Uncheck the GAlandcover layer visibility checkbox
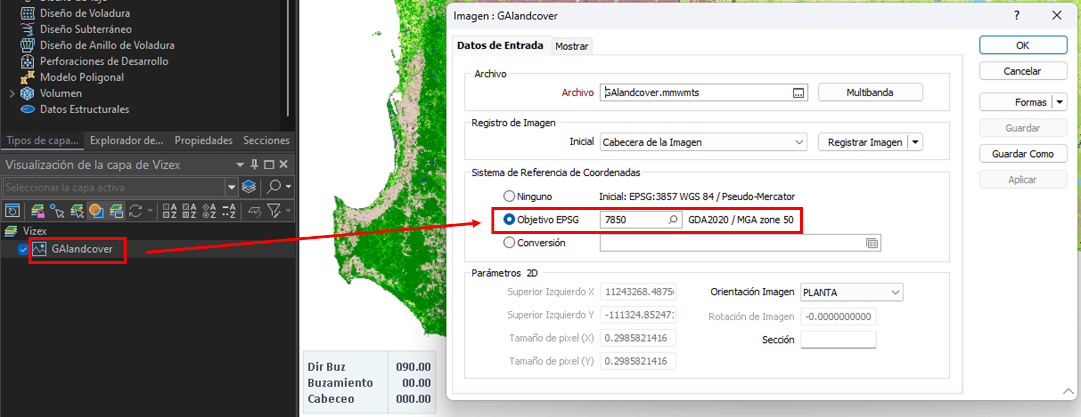The width and height of the screenshot is (1081, 417). 23,249
